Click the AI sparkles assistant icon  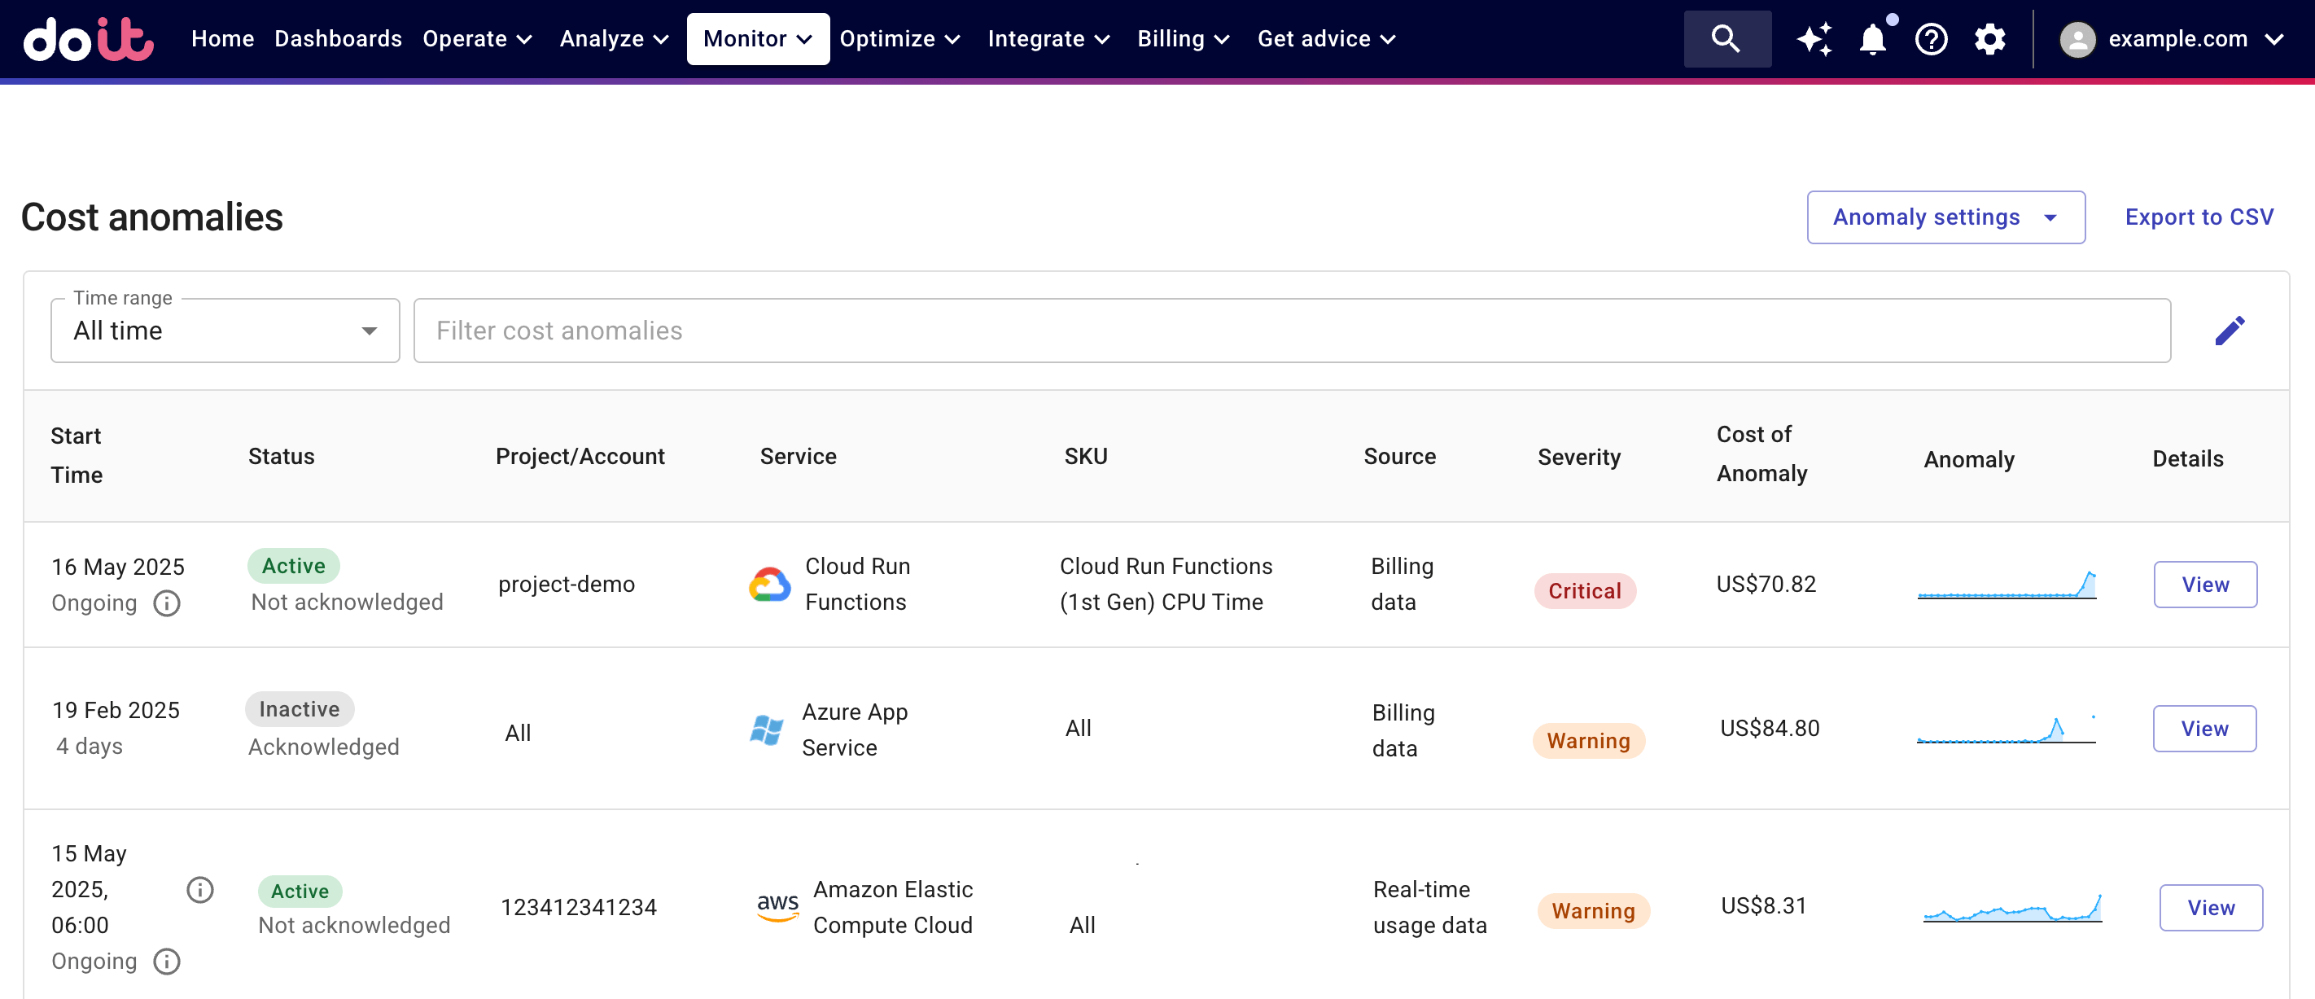pos(1814,38)
